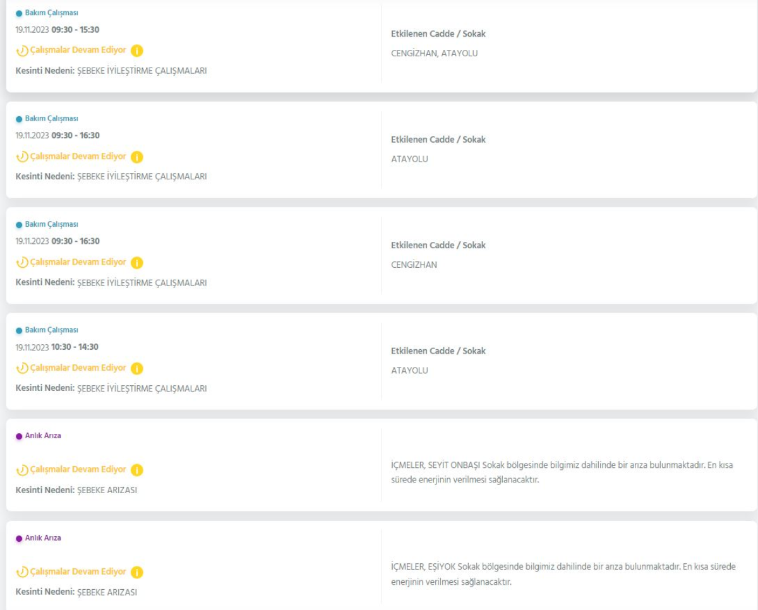Click 'Çalışmalar Devam Ediyor' in the EŞİYOK fault card
This screenshot has width=758, height=610.
76,572
